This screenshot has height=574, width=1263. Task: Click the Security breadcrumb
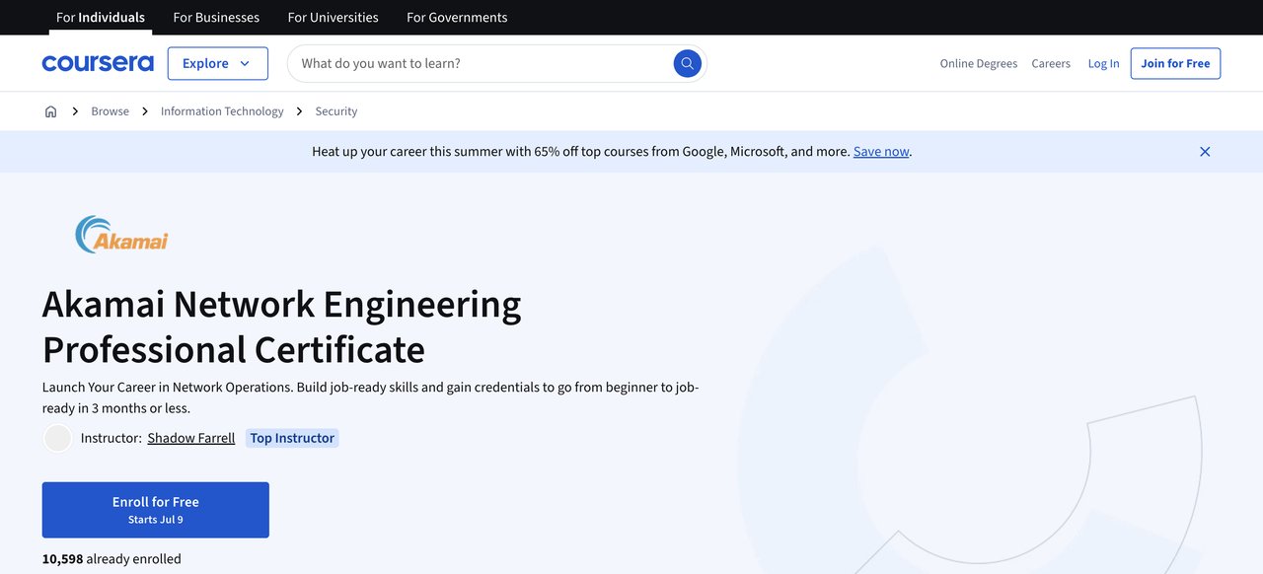(336, 111)
